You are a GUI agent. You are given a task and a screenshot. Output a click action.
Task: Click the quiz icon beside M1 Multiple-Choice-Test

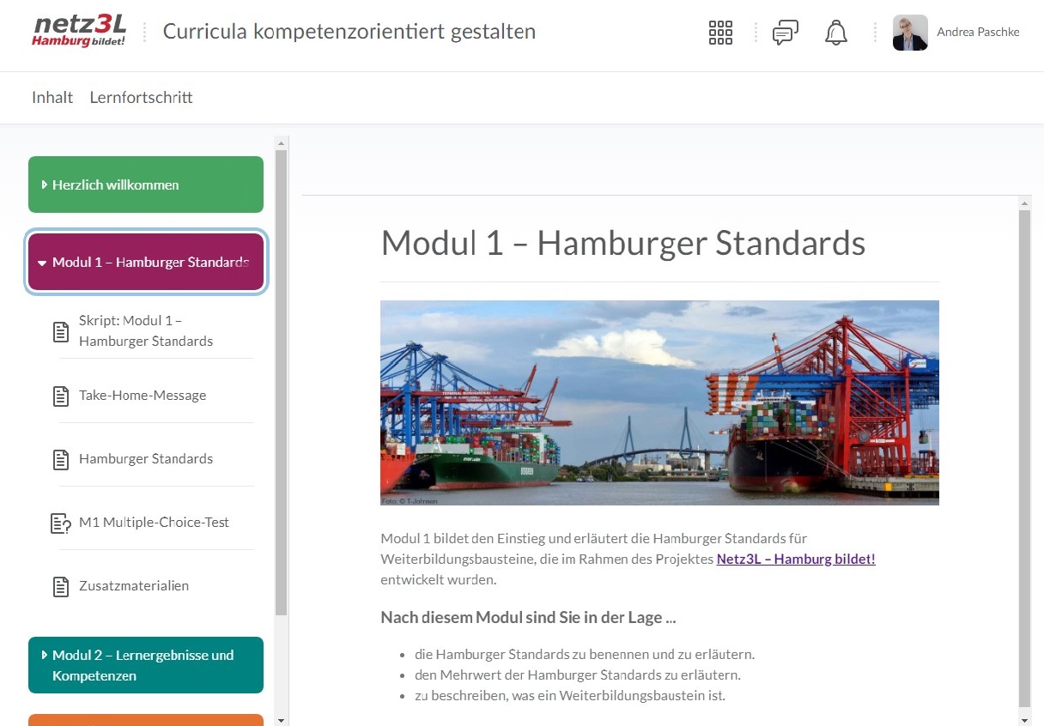coord(61,523)
